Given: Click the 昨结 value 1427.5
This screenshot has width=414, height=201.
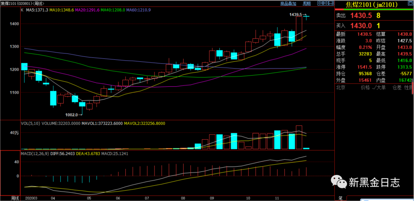Looking at the screenshot, I should [404, 41].
